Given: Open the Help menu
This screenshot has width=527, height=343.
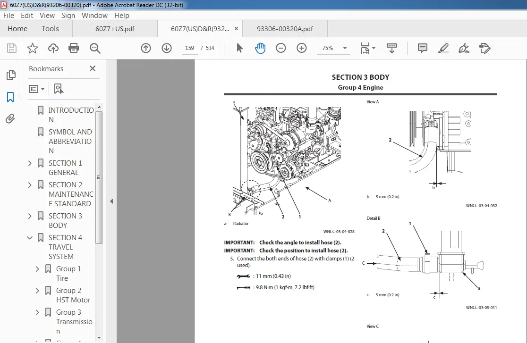Looking at the screenshot, I should click(122, 16).
